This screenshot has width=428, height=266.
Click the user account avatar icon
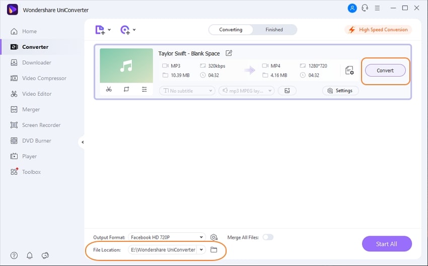(352, 8)
